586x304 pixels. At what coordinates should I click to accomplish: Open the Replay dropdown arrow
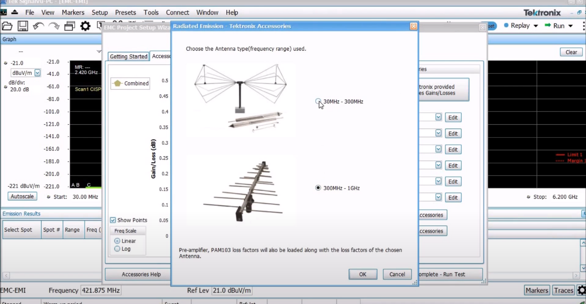click(536, 26)
